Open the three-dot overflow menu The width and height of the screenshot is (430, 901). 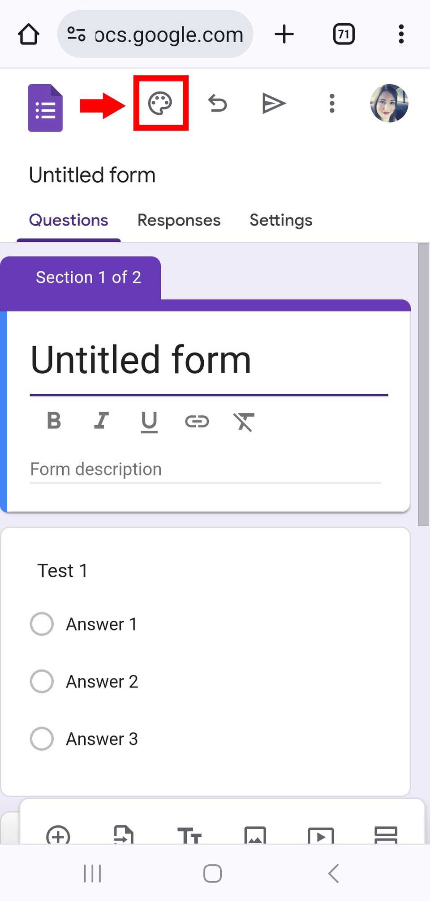click(332, 103)
